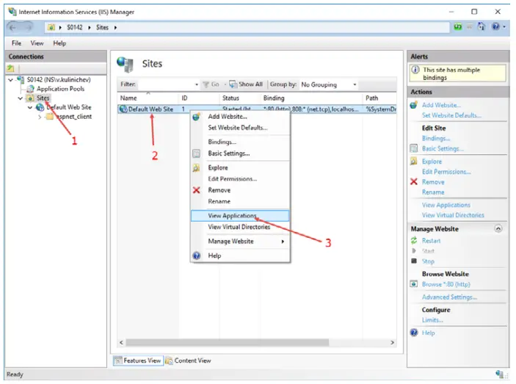Click Bindings... link in Actions pane

click(x=436, y=138)
